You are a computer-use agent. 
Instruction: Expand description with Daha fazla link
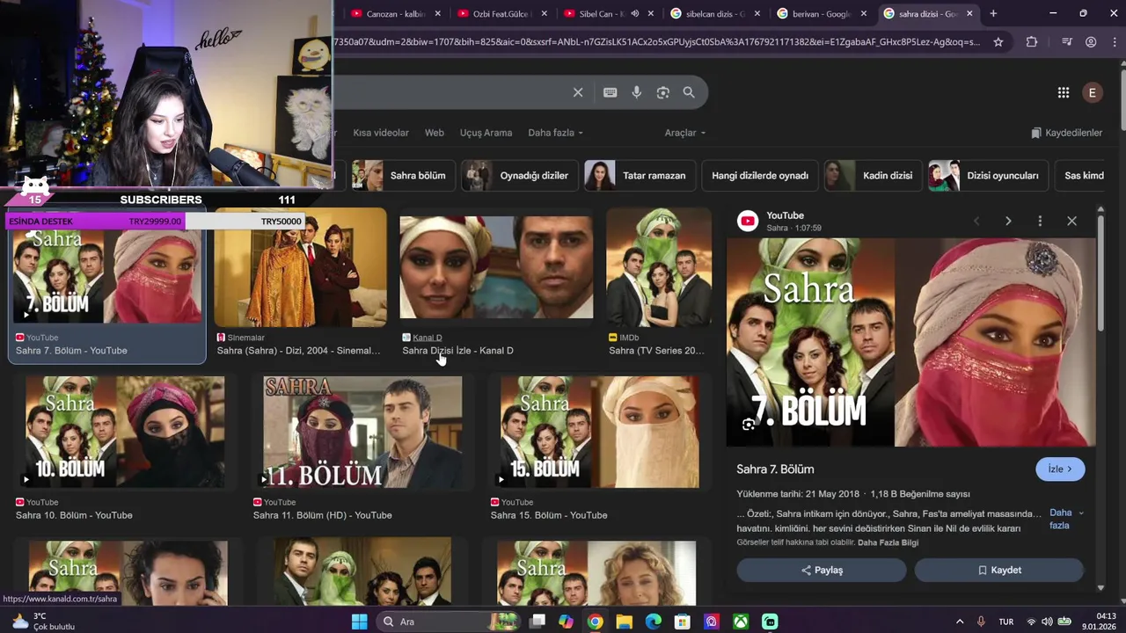click(x=1064, y=519)
